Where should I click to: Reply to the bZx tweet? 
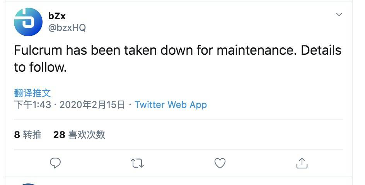[56, 163]
